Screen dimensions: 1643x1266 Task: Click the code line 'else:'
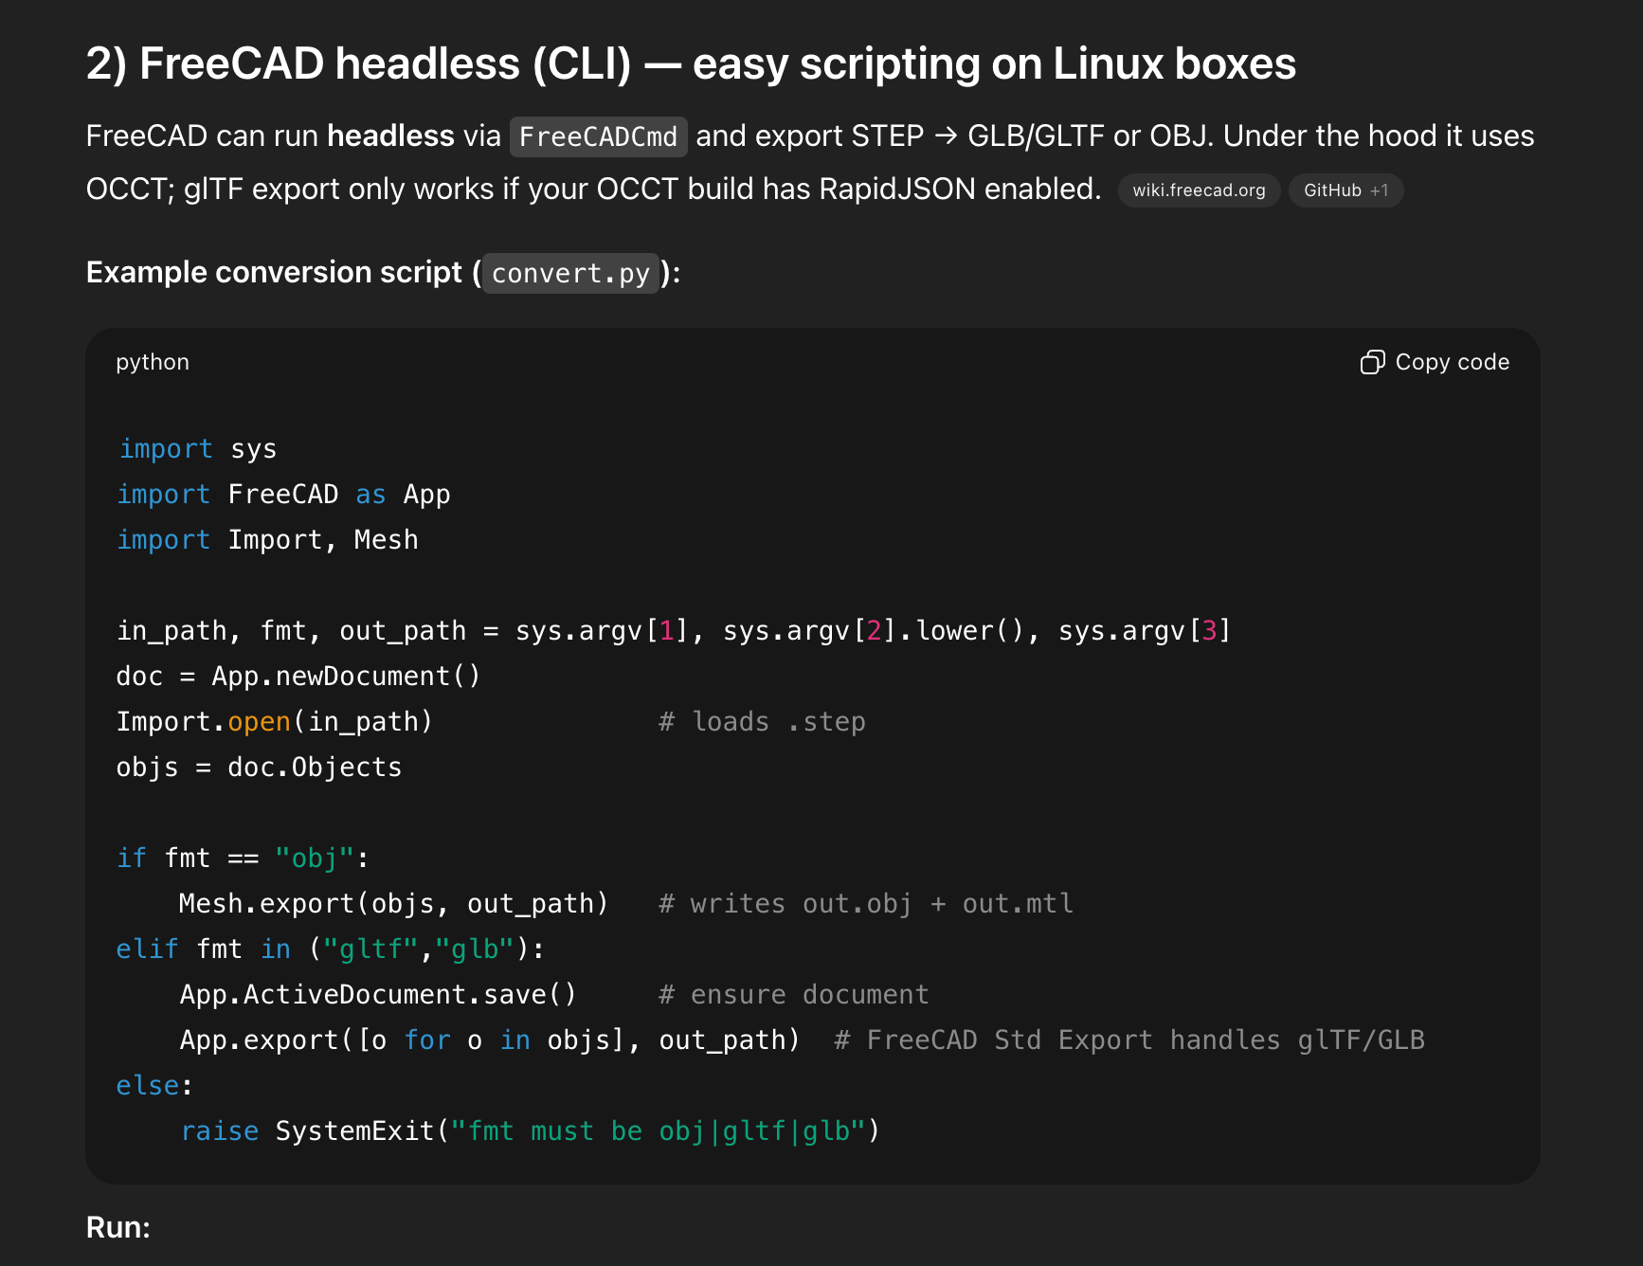[x=154, y=1085]
